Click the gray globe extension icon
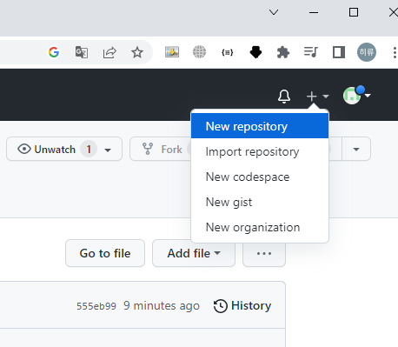Screen dimensions: 398x347 tap(199, 52)
